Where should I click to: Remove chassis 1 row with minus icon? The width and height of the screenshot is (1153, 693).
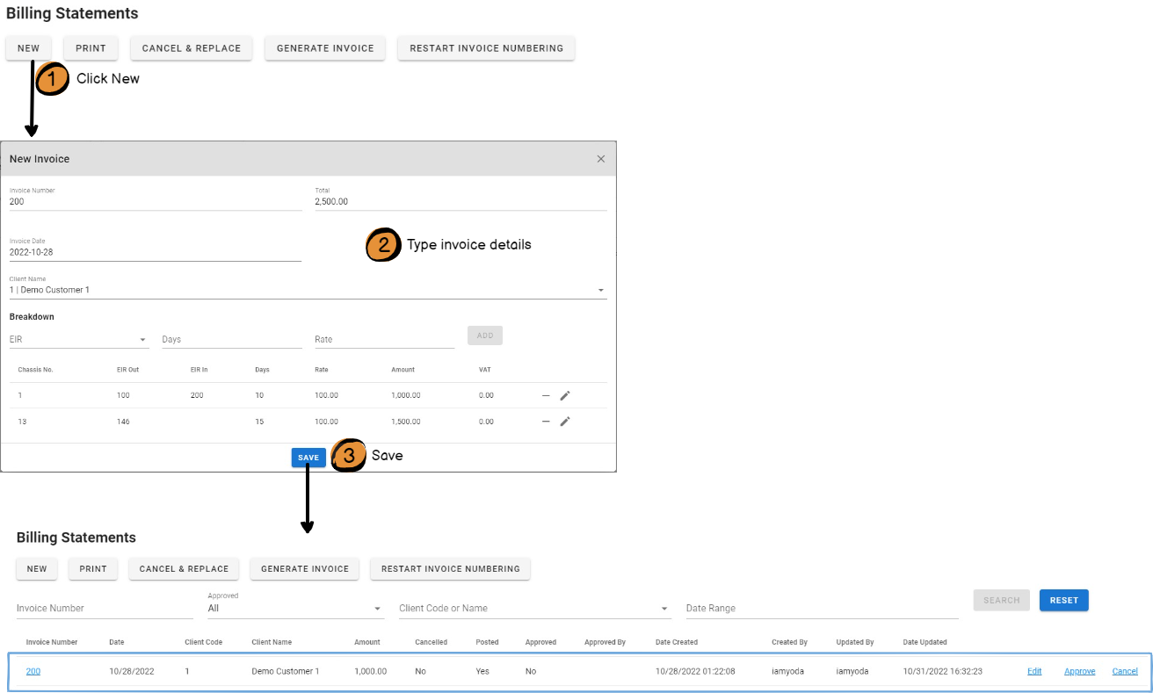[546, 395]
